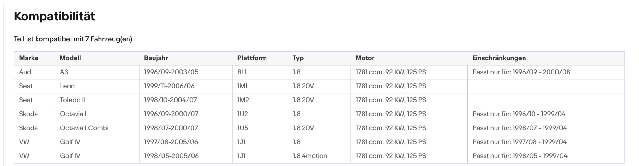Click Baujahr cell 1997/08-2005/06
Image resolution: width=639 pixels, height=166 pixels.
point(186,142)
